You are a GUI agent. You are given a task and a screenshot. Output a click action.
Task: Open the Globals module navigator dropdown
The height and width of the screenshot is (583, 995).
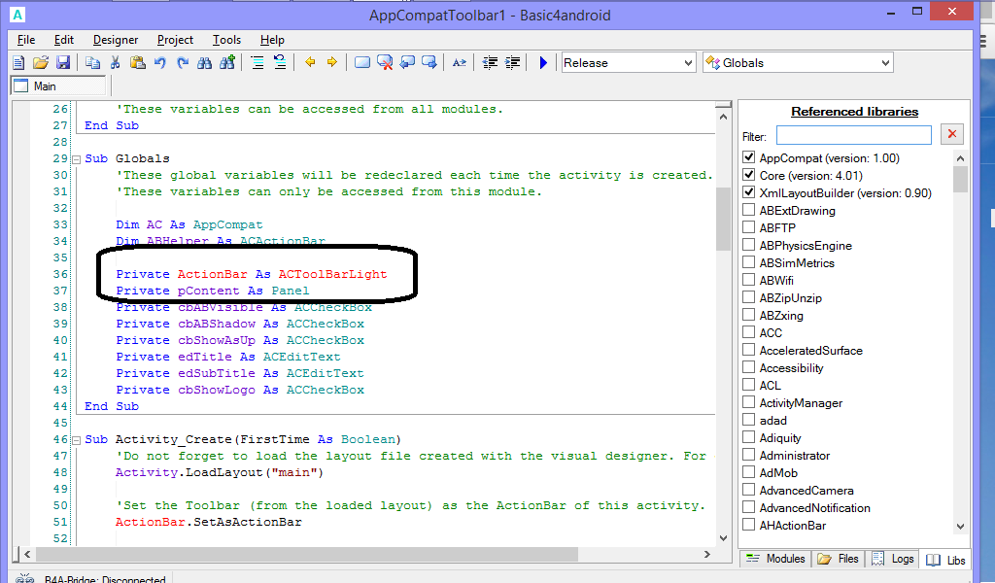coord(887,61)
